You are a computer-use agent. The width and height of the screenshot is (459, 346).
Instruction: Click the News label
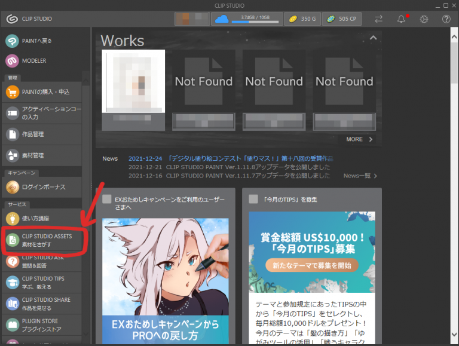click(x=110, y=158)
